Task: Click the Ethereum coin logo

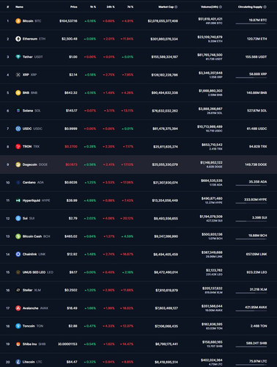Action: [x=18, y=39]
